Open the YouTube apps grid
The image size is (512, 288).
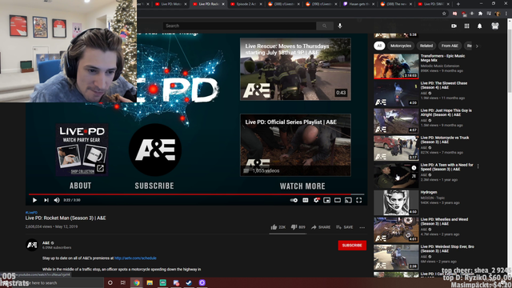coord(466,26)
